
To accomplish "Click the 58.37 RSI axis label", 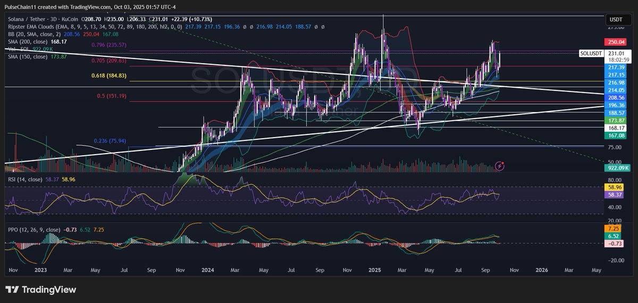I will (x=615, y=195).
